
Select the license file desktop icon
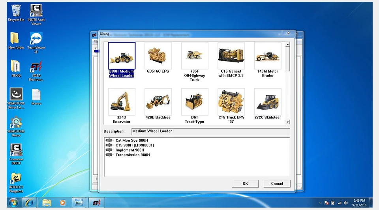[36, 97]
